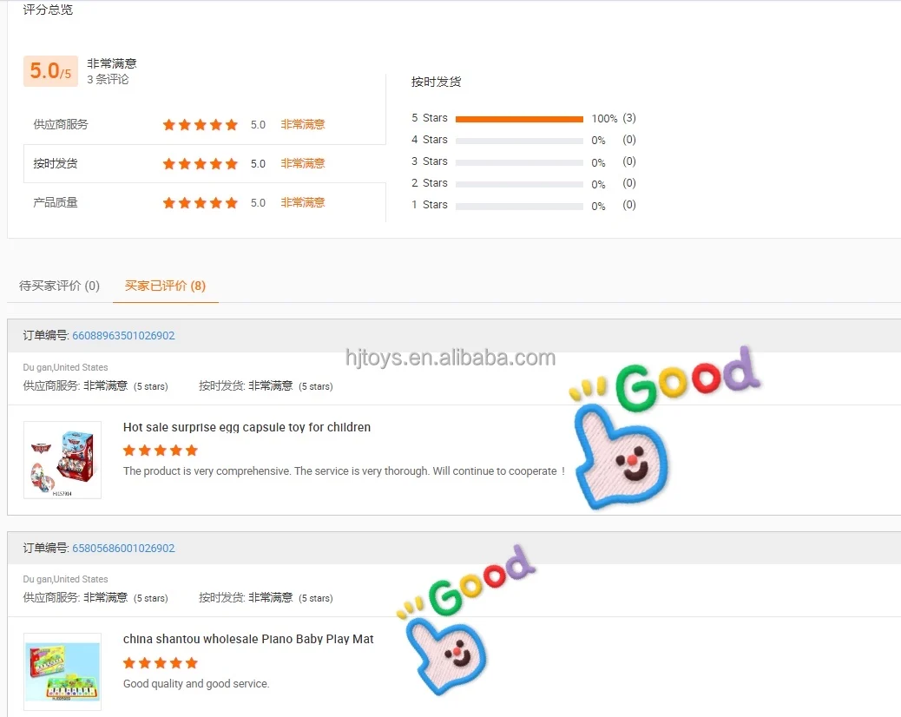This screenshot has width=901, height=717.
Task: Click the 5.0/5 overall score badge
Action: 50,71
